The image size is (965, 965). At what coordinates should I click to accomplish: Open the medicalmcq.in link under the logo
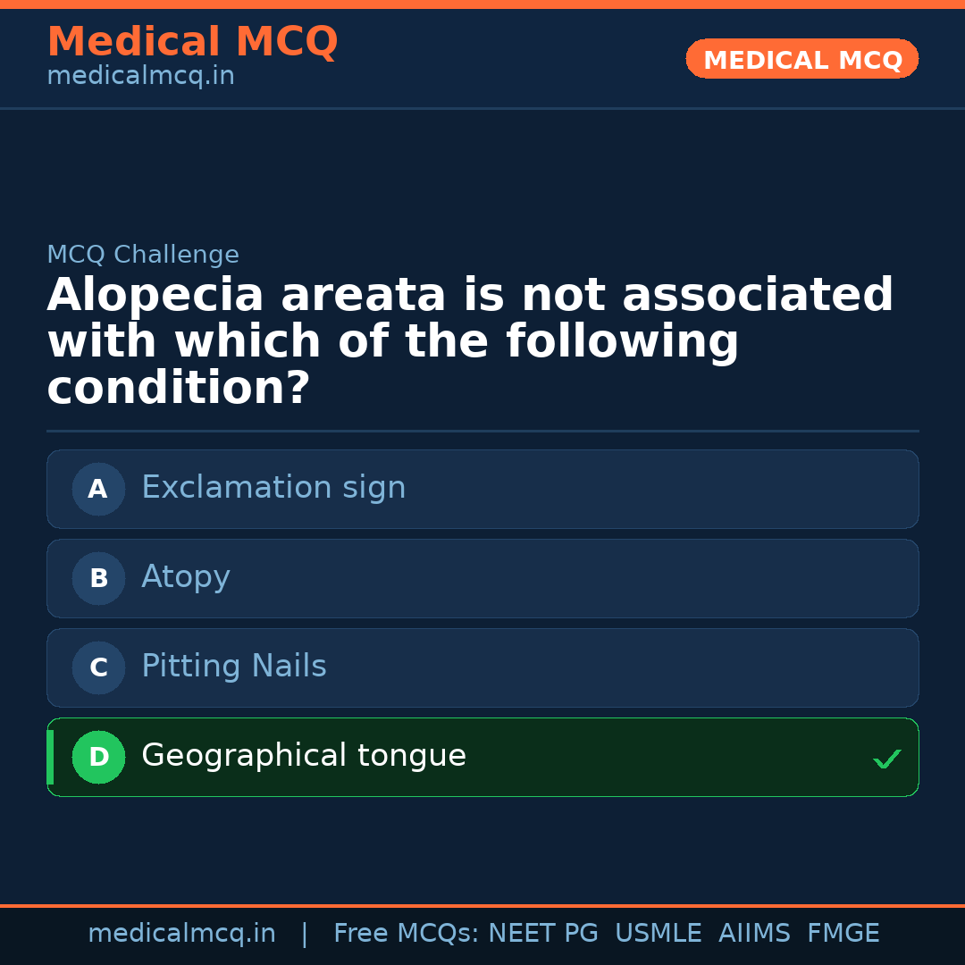click(139, 75)
